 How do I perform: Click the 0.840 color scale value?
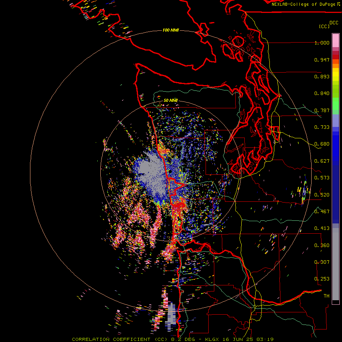322,93
